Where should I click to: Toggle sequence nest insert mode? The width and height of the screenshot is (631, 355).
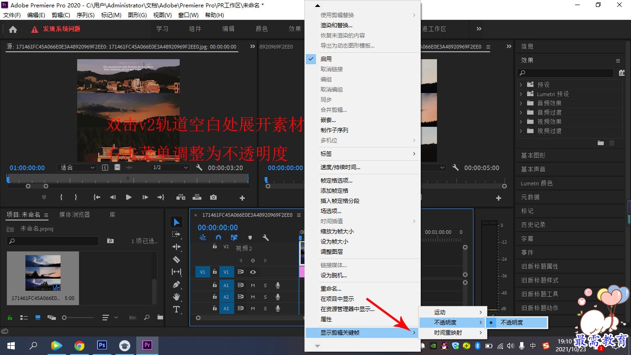tap(203, 238)
